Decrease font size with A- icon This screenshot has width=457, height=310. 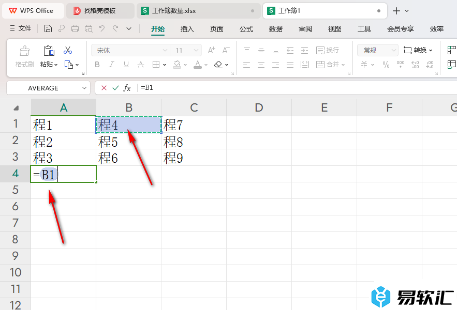click(x=226, y=50)
